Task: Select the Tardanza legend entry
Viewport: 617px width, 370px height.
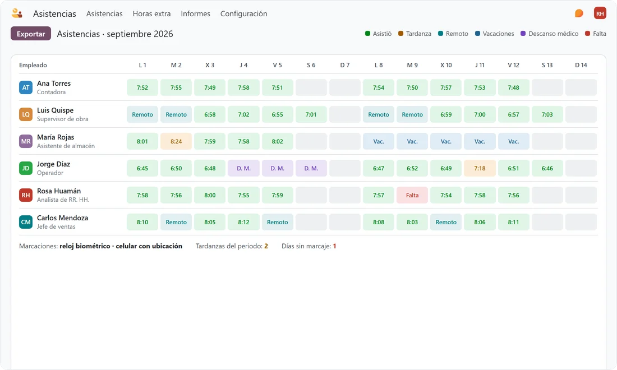Action: 415,34
